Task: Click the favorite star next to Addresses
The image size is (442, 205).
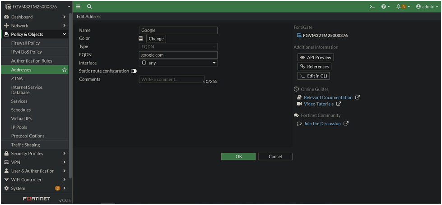Action: click(x=65, y=70)
